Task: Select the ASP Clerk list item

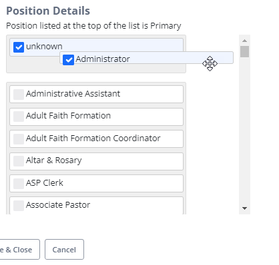Action: point(96,184)
